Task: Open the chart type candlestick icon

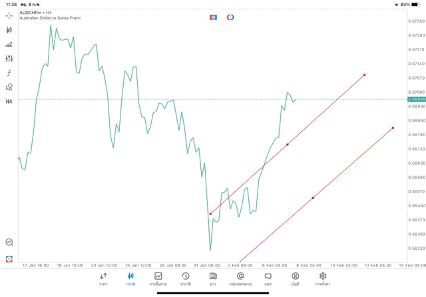Action: 9,30
